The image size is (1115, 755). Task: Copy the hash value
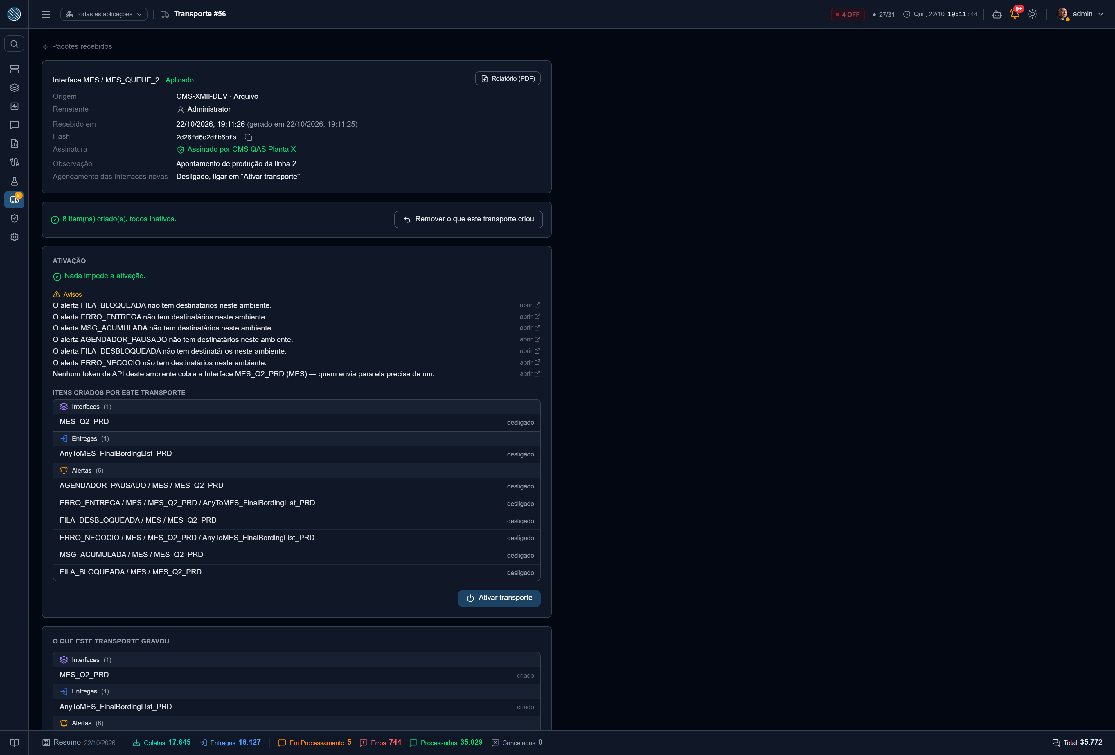248,137
